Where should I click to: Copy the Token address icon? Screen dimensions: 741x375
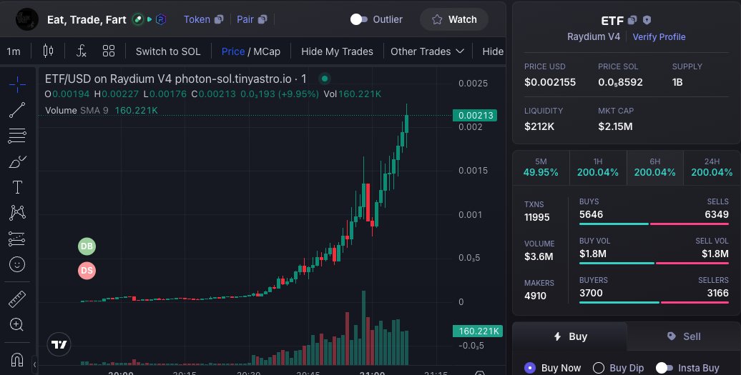219,19
